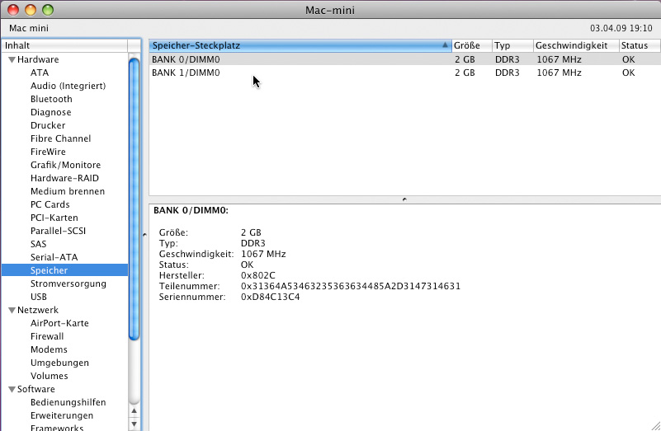661x431 pixels.
Task: Click the 1067 MHz cell for BANK 1/DIMM0
Action: (559, 73)
